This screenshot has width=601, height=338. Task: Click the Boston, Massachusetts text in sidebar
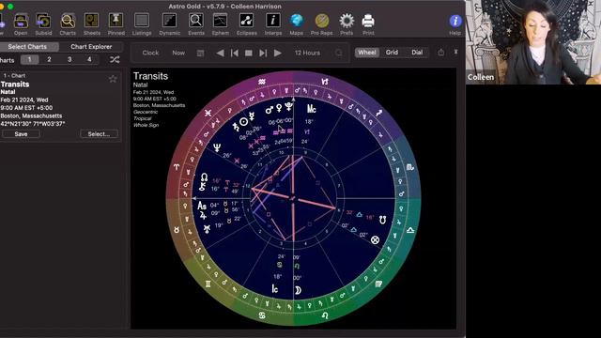[31, 115]
